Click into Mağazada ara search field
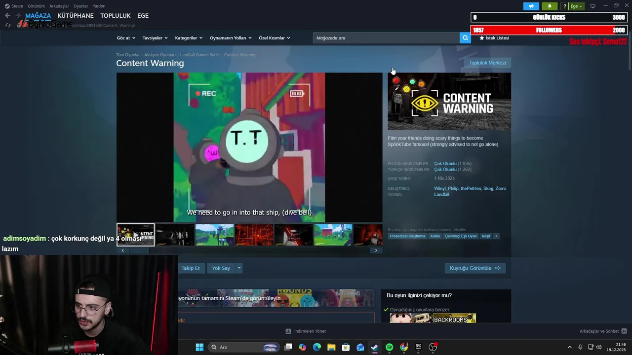This screenshot has width=632, height=355. tap(386, 38)
